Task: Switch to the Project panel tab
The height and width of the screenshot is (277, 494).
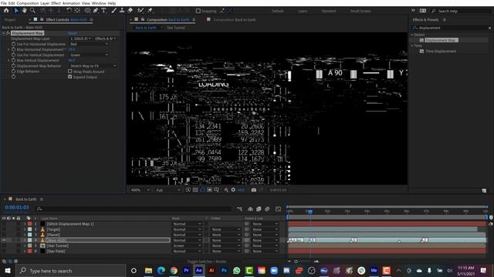Action: [10, 20]
